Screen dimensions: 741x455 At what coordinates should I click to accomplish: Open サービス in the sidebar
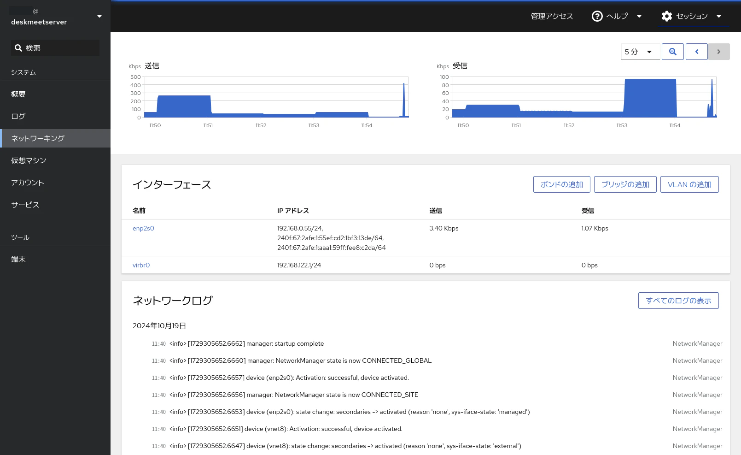tap(55, 205)
